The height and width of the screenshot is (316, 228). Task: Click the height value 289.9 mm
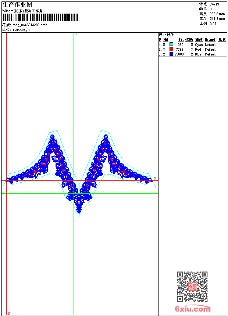pos(217,14)
